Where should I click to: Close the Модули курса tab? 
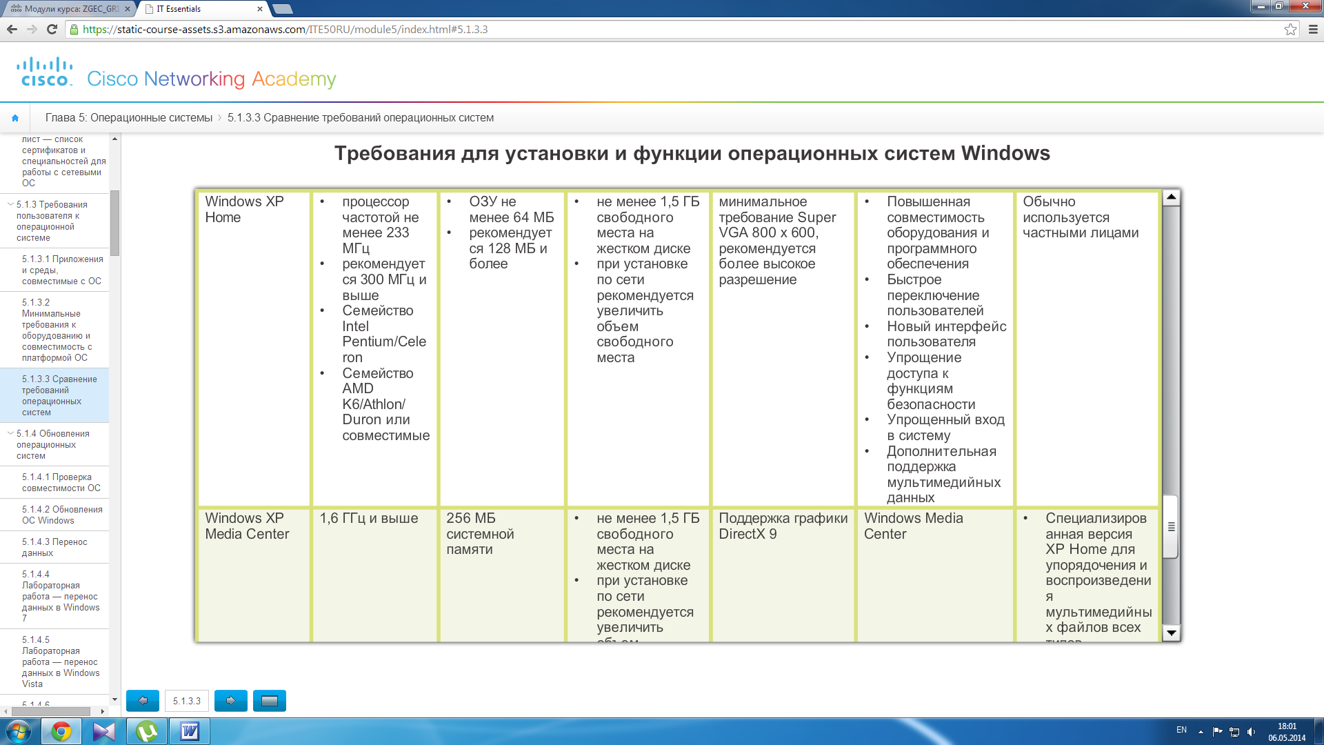click(128, 9)
